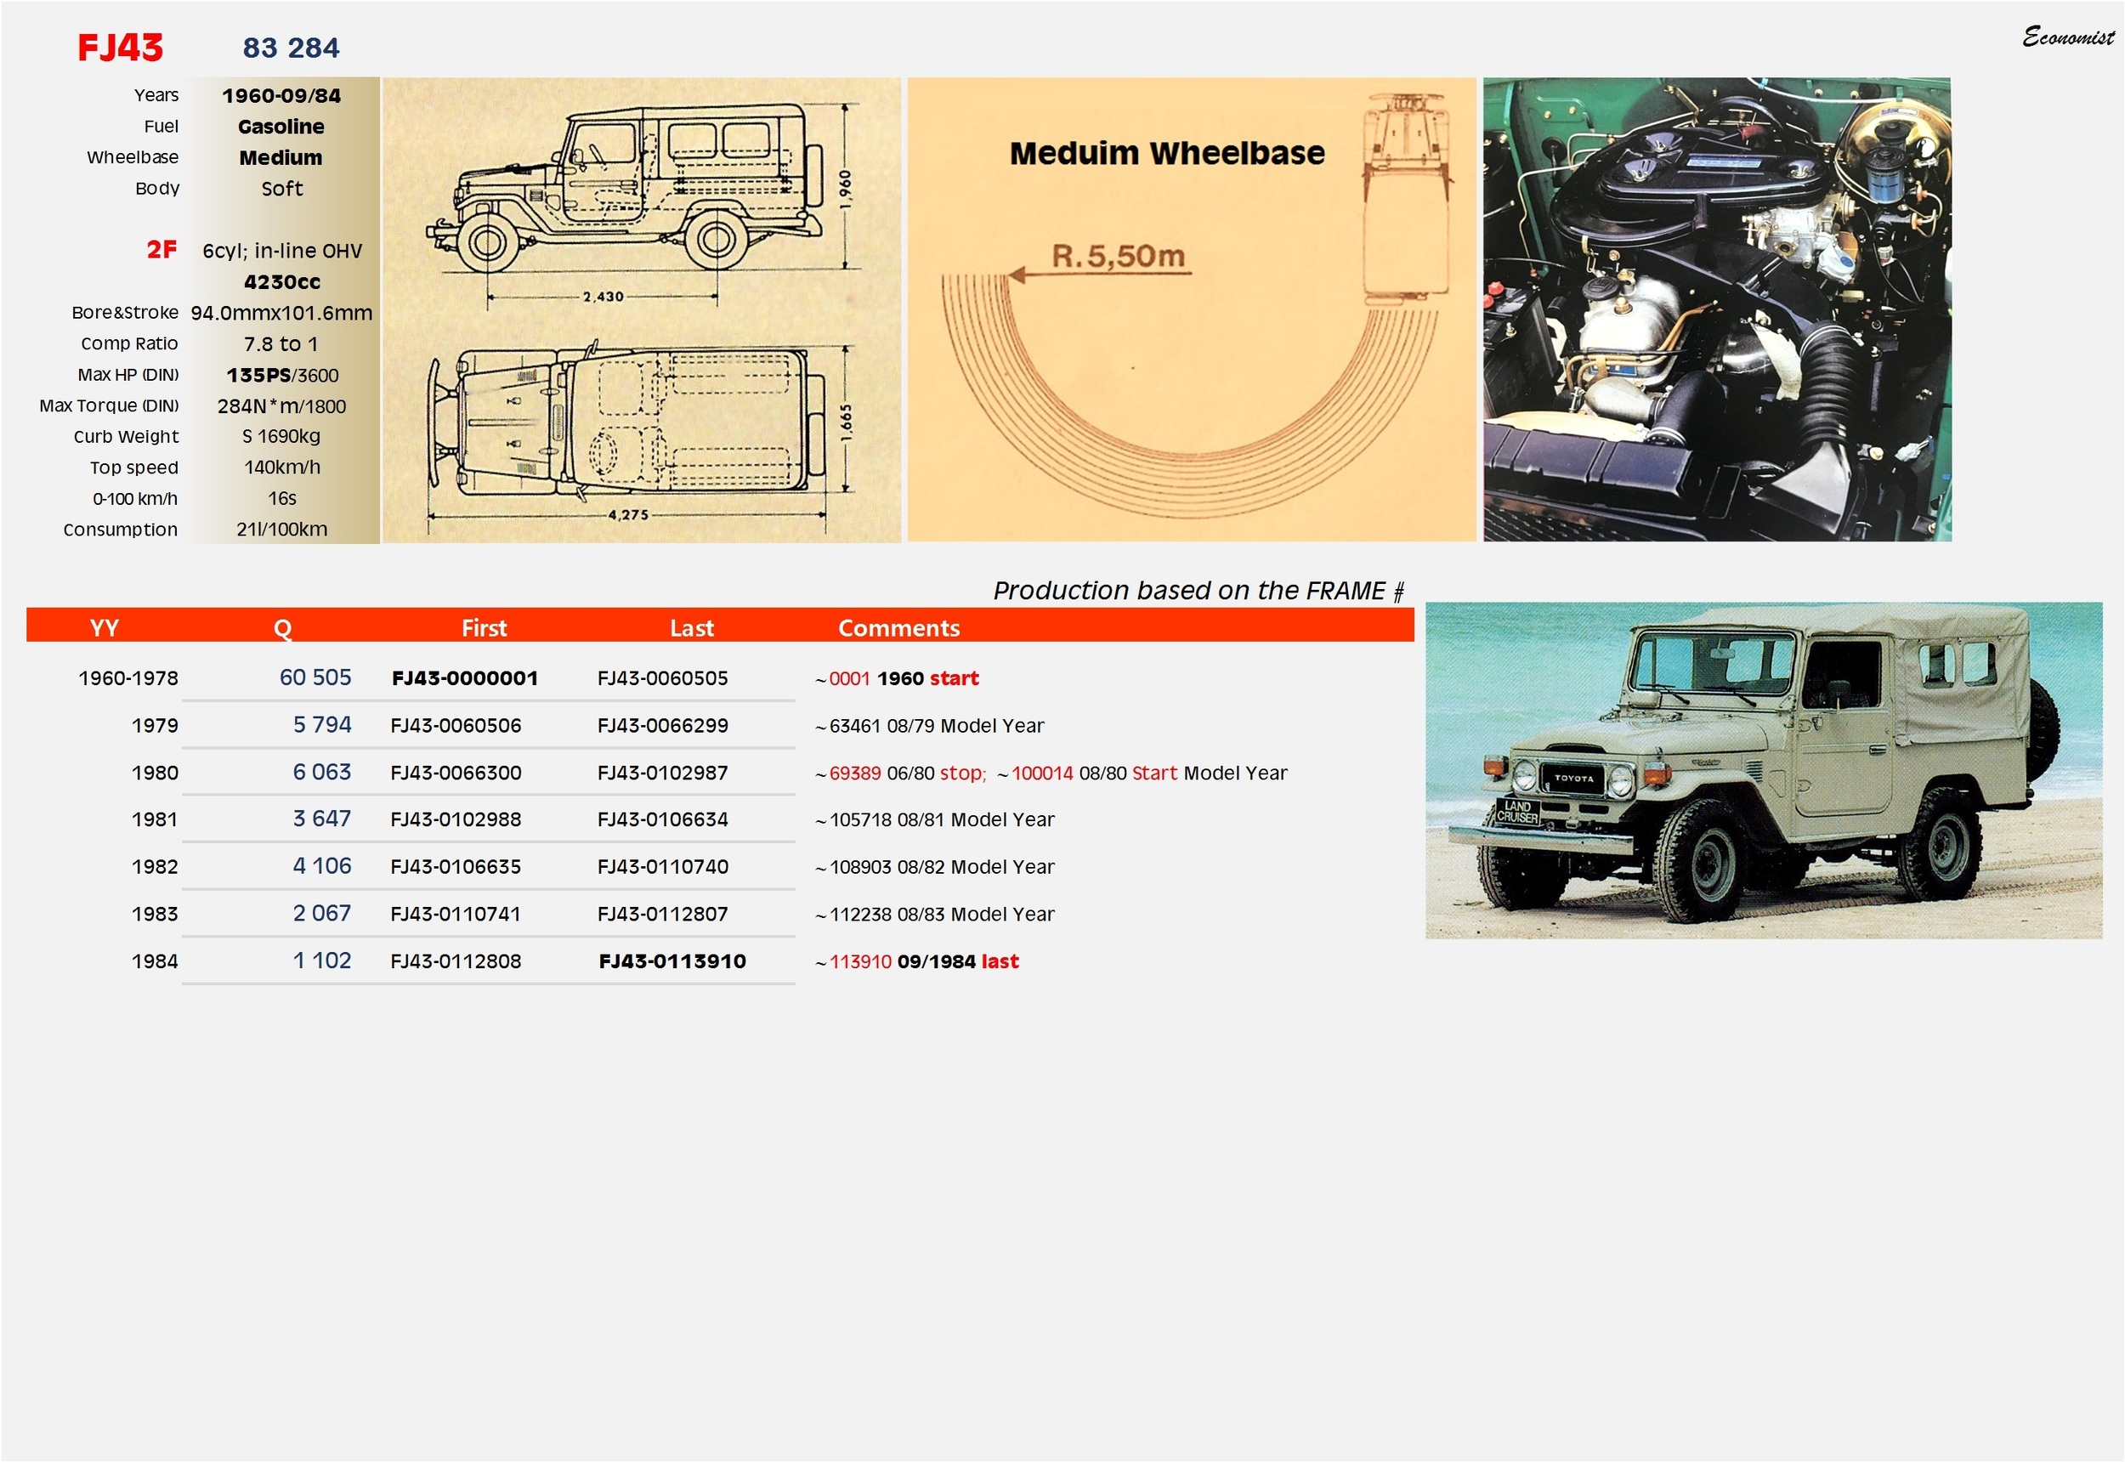Select the quantity 5 794
The width and height of the screenshot is (2125, 1462).
[322, 726]
